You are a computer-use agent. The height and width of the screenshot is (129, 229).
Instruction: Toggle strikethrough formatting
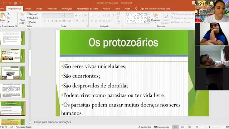pos(60,21)
